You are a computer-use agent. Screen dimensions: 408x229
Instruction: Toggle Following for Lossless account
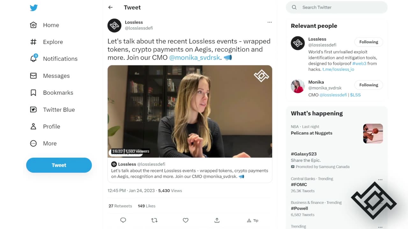368,42
